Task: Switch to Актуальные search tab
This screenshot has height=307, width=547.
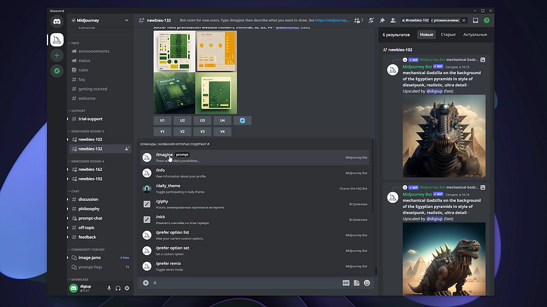Action: (475, 35)
